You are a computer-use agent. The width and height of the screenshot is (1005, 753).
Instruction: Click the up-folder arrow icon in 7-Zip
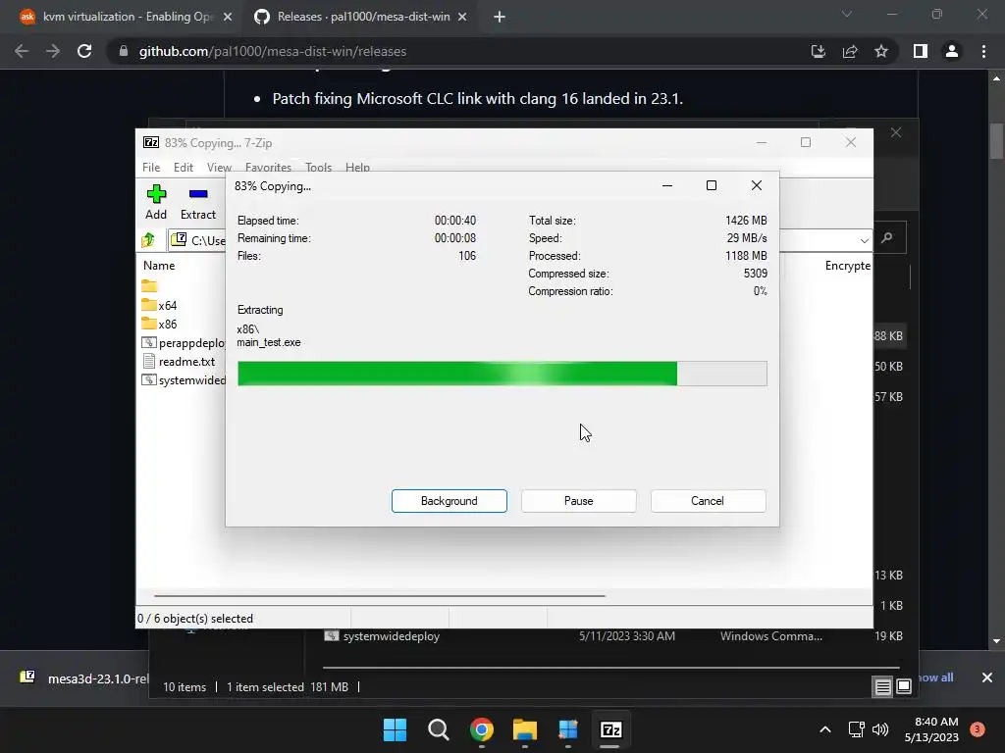pyautogui.click(x=149, y=240)
